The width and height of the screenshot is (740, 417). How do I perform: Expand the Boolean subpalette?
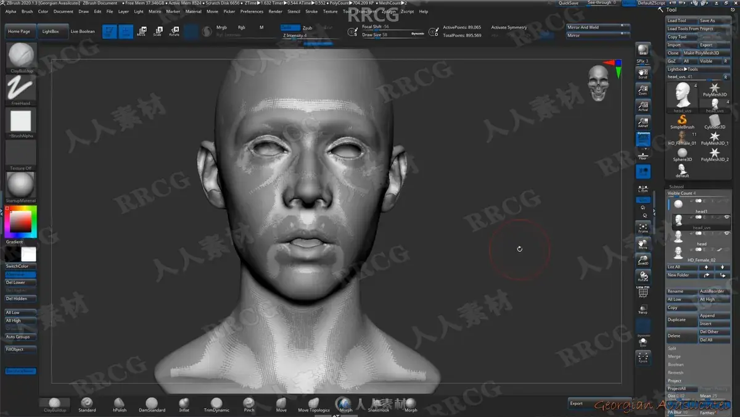tap(675, 365)
